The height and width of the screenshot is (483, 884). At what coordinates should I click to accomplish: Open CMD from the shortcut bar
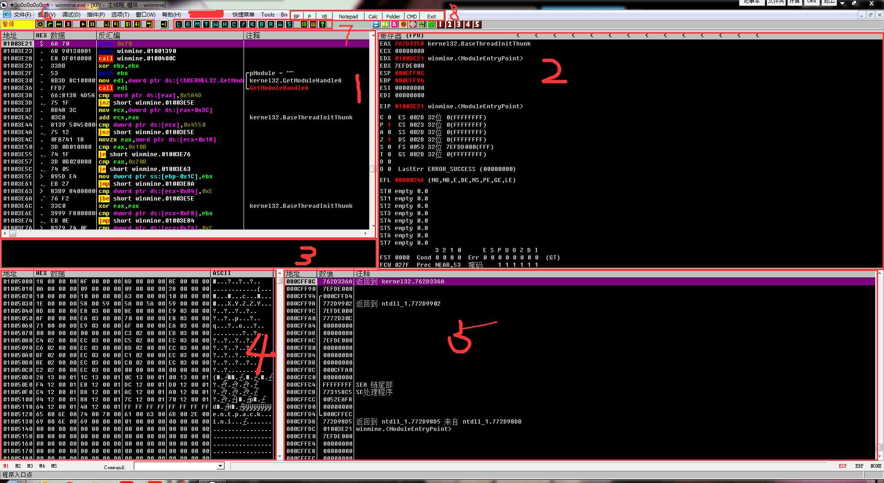[412, 16]
